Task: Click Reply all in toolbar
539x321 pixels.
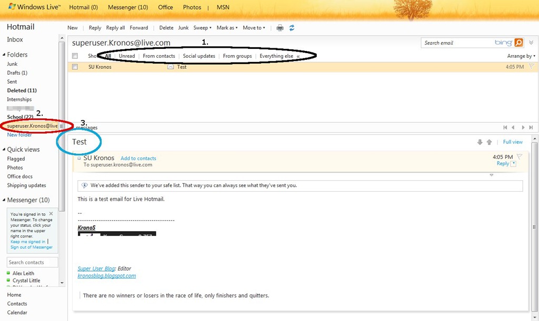Action: click(x=115, y=28)
